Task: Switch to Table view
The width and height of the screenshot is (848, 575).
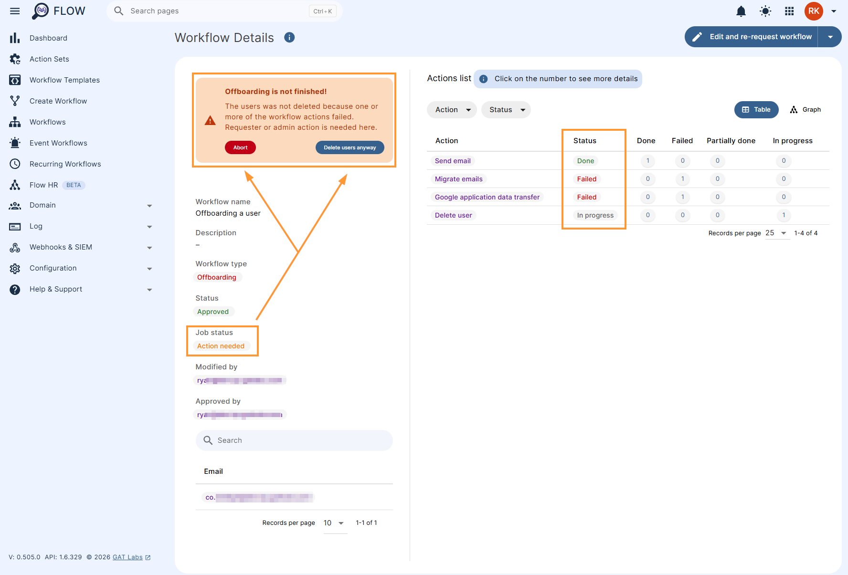Action: click(x=756, y=110)
